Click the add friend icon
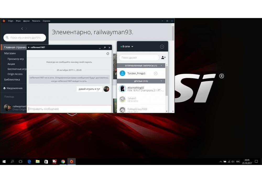The width and height of the screenshot is (262, 183). tap(163, 58)
